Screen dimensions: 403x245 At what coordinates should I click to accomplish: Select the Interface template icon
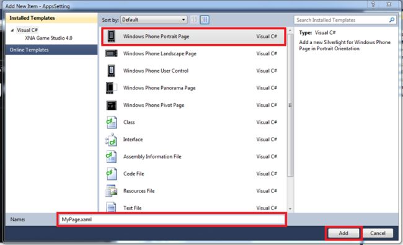click(111, 140)
